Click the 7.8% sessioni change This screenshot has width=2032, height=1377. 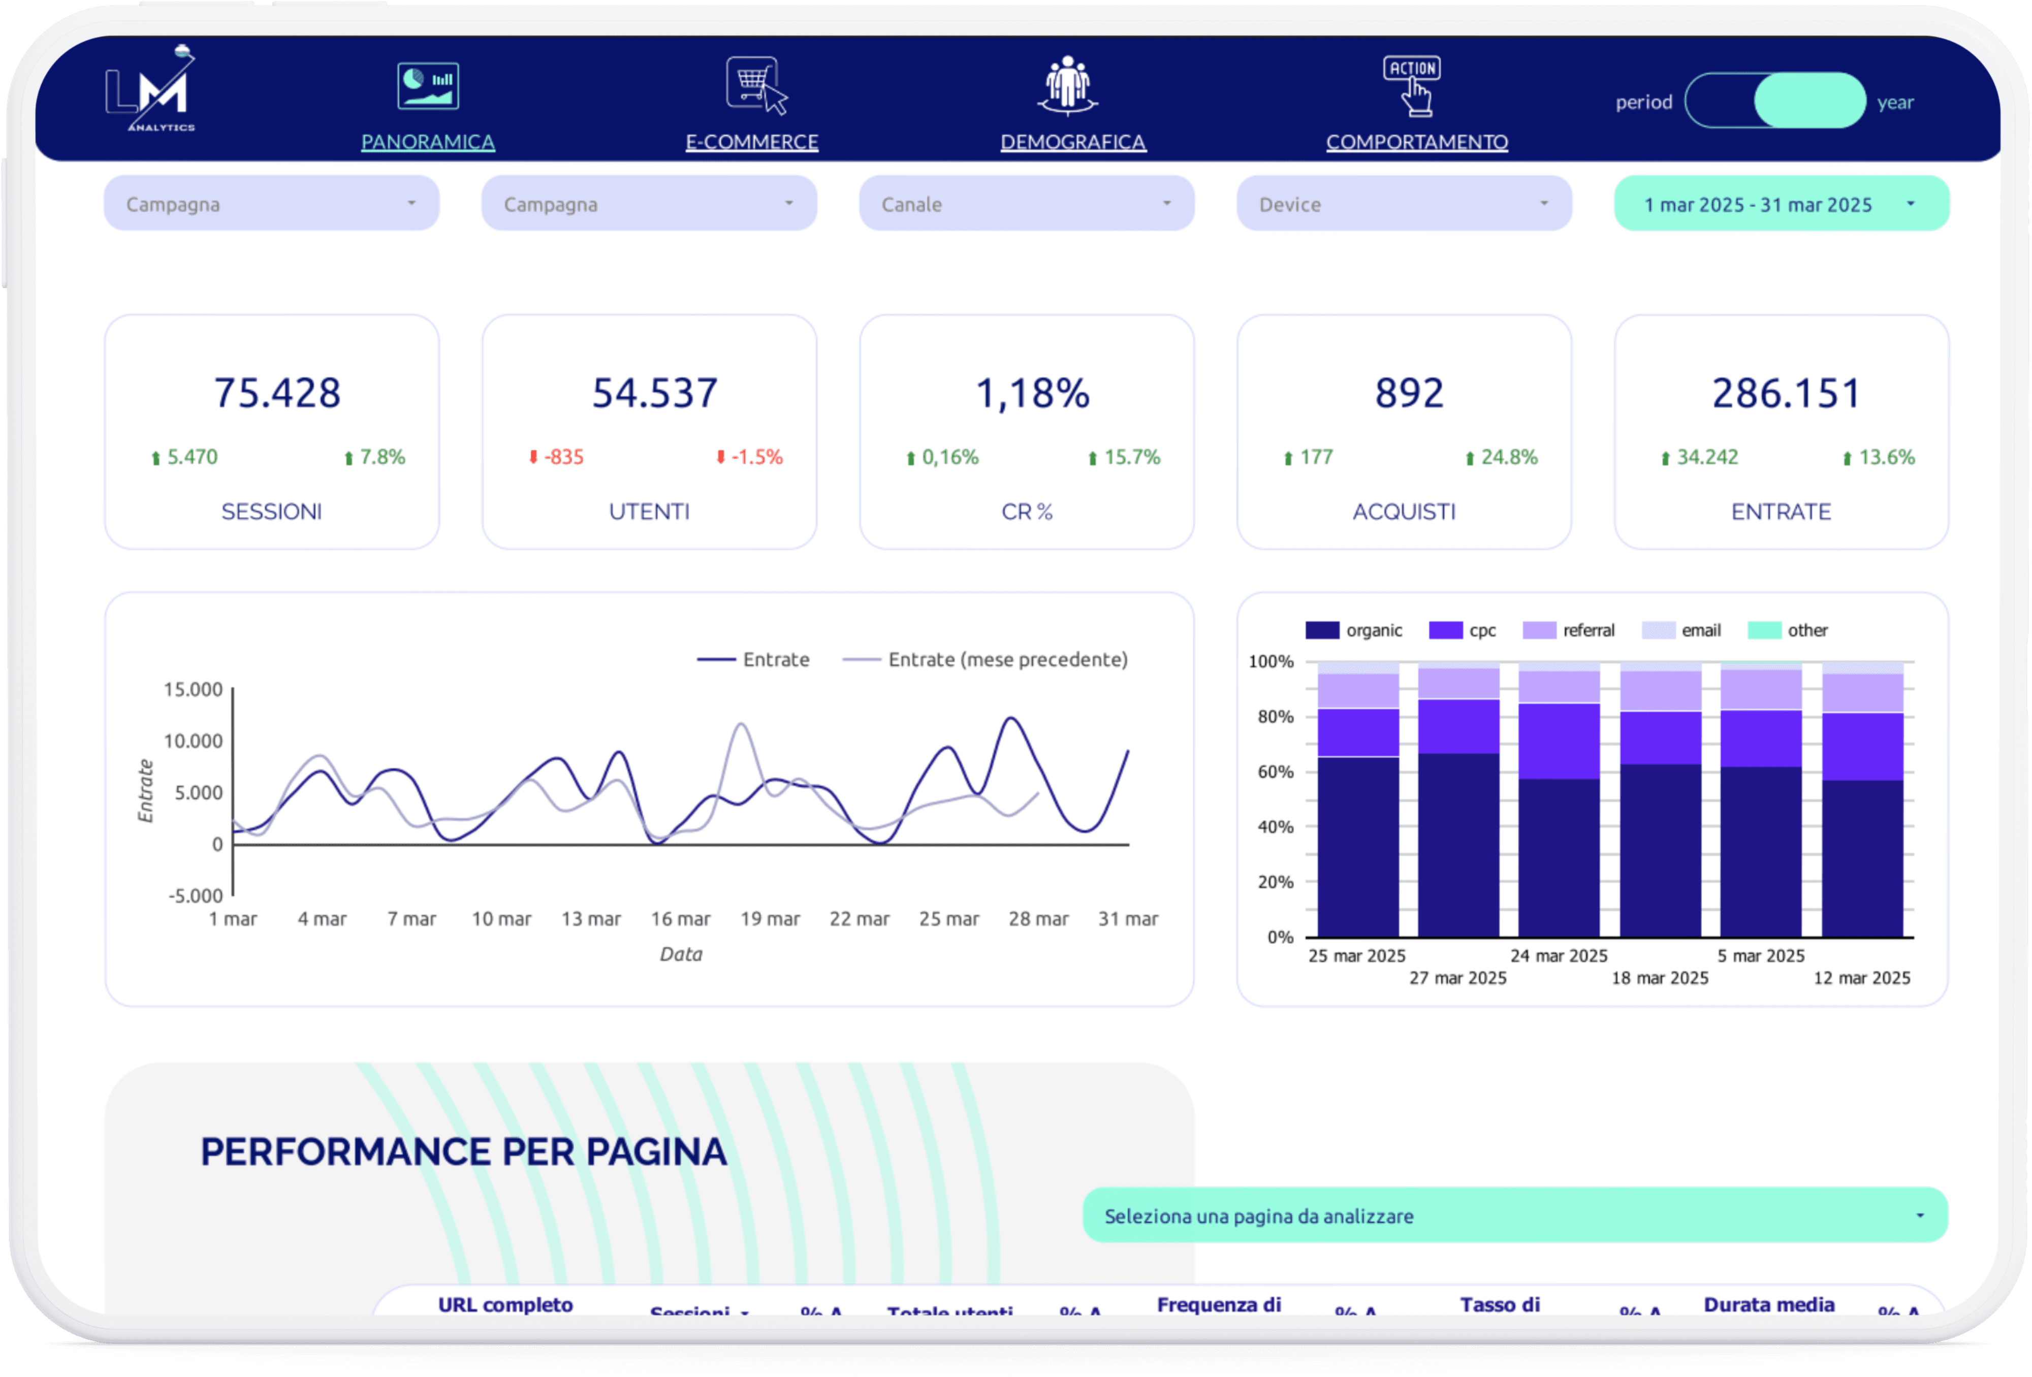[x=374, y=457]
